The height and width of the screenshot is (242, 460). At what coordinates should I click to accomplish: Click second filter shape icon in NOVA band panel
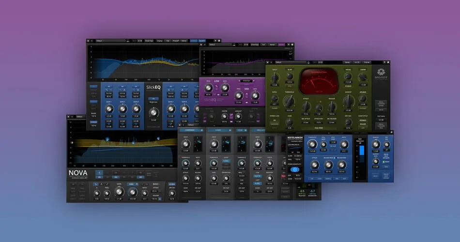[x=101, y=184]
